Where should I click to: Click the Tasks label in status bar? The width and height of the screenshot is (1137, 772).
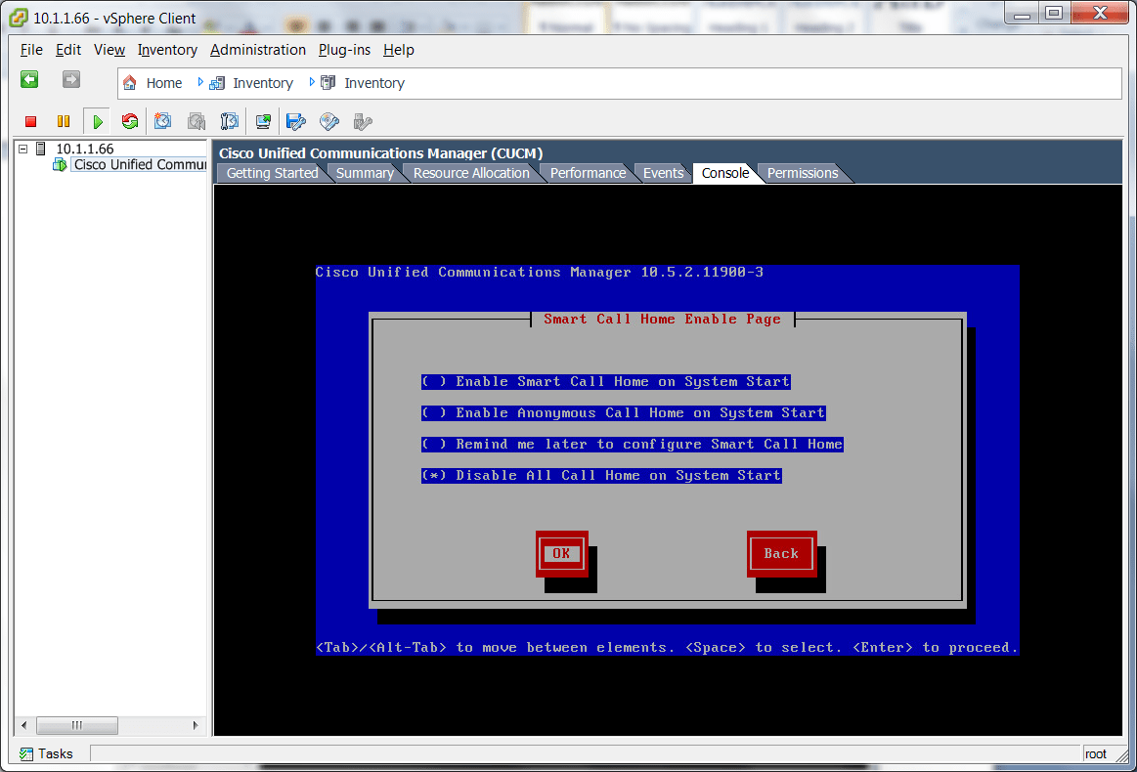[x=55, y=753]
